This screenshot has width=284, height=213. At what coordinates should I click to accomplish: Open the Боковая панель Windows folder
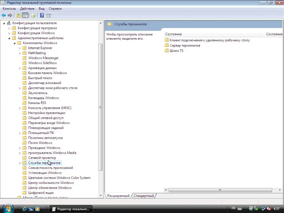pyautogui.click(x=47, y=73)
